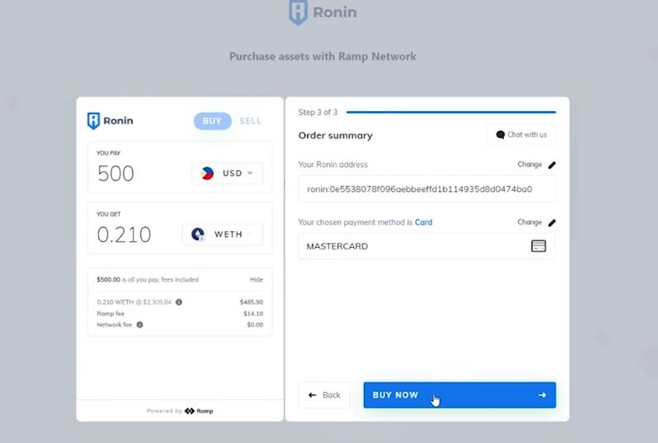Click the Ramp fee $14.10 value
Viewport: 658px width, 443px height.
click(x=253, y=314)
